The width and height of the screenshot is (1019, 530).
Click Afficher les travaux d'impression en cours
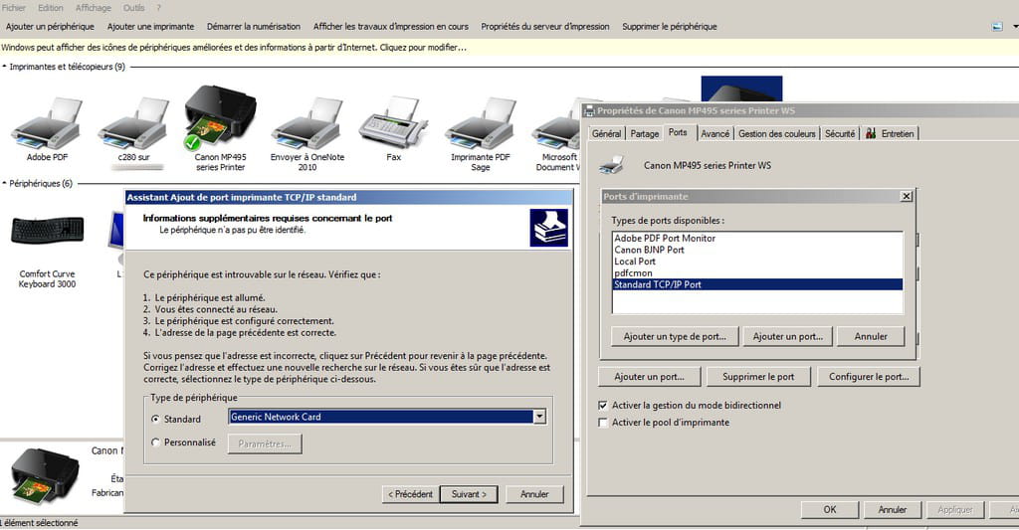(x=390, y=27)
